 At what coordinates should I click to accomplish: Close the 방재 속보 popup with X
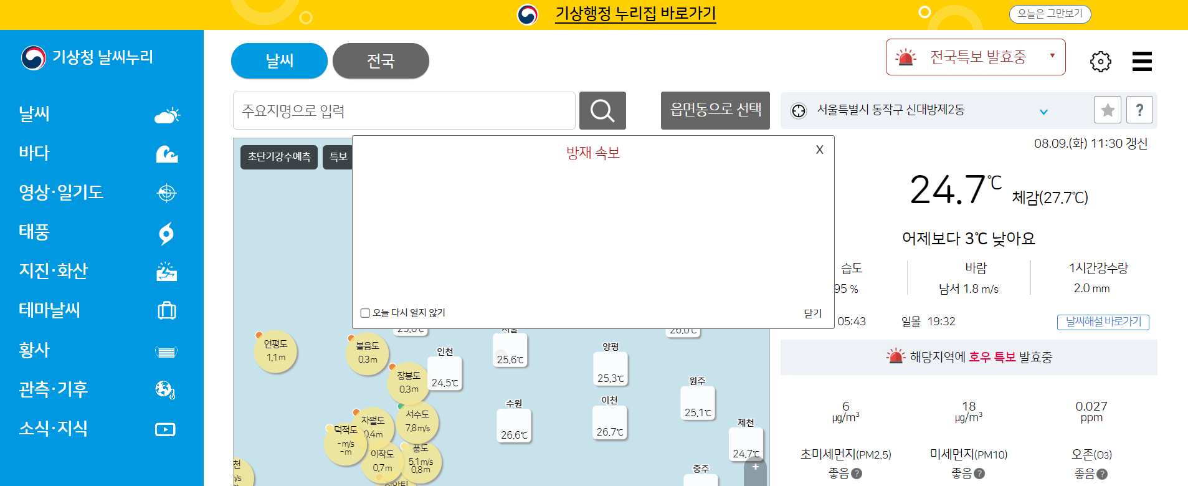pos(819,150)
